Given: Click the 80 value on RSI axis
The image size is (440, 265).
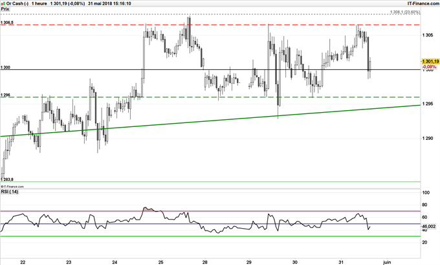Looking at the screenshot, I should point(425,205).
